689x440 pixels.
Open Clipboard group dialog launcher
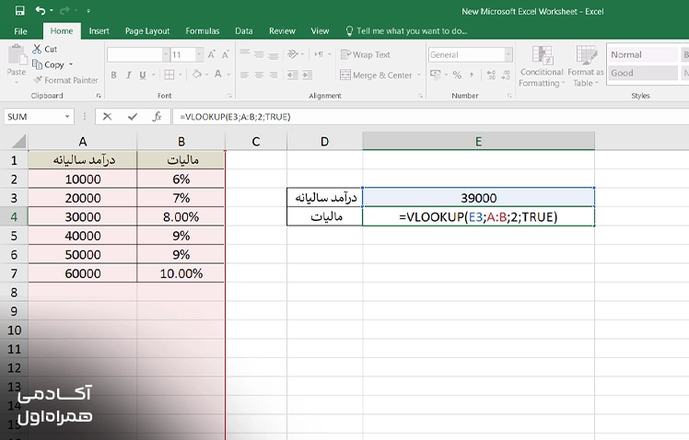pos(99,96)
